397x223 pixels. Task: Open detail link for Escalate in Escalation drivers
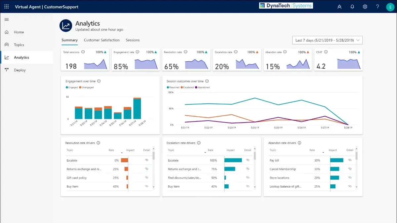pos(247,160)
